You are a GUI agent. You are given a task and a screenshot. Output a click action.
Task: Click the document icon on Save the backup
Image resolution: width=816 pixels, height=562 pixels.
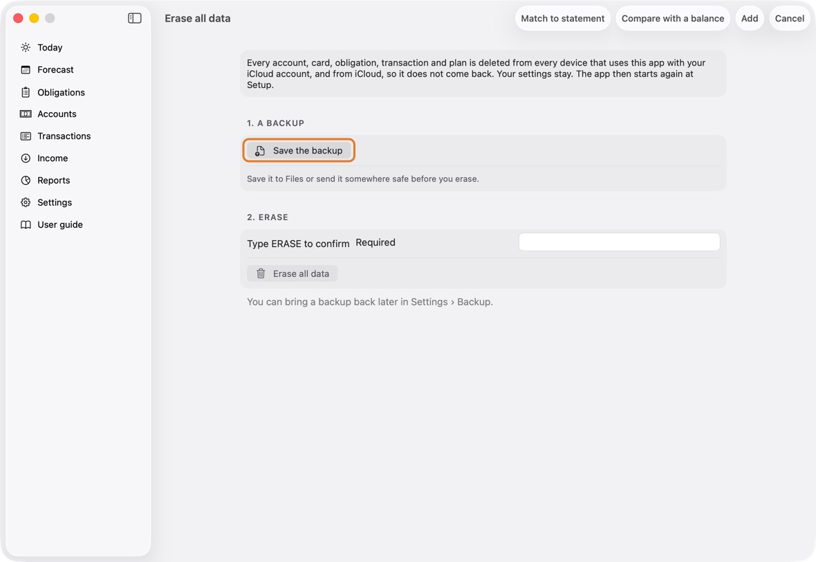260,150
